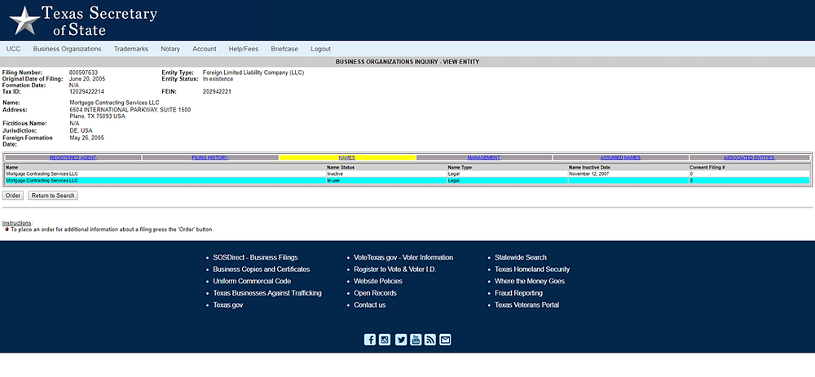This screenshot has width=815, height=377.
Task: Open Website Policies link
Action: [x=378, y=282]
